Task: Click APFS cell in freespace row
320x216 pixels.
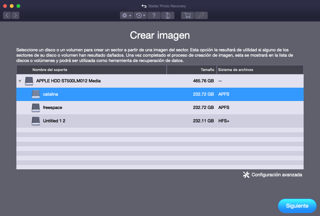Action: click(224, 107)
